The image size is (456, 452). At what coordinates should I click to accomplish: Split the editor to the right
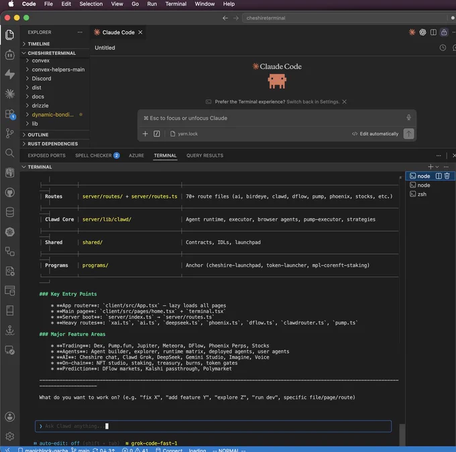(x=433, y=32)
